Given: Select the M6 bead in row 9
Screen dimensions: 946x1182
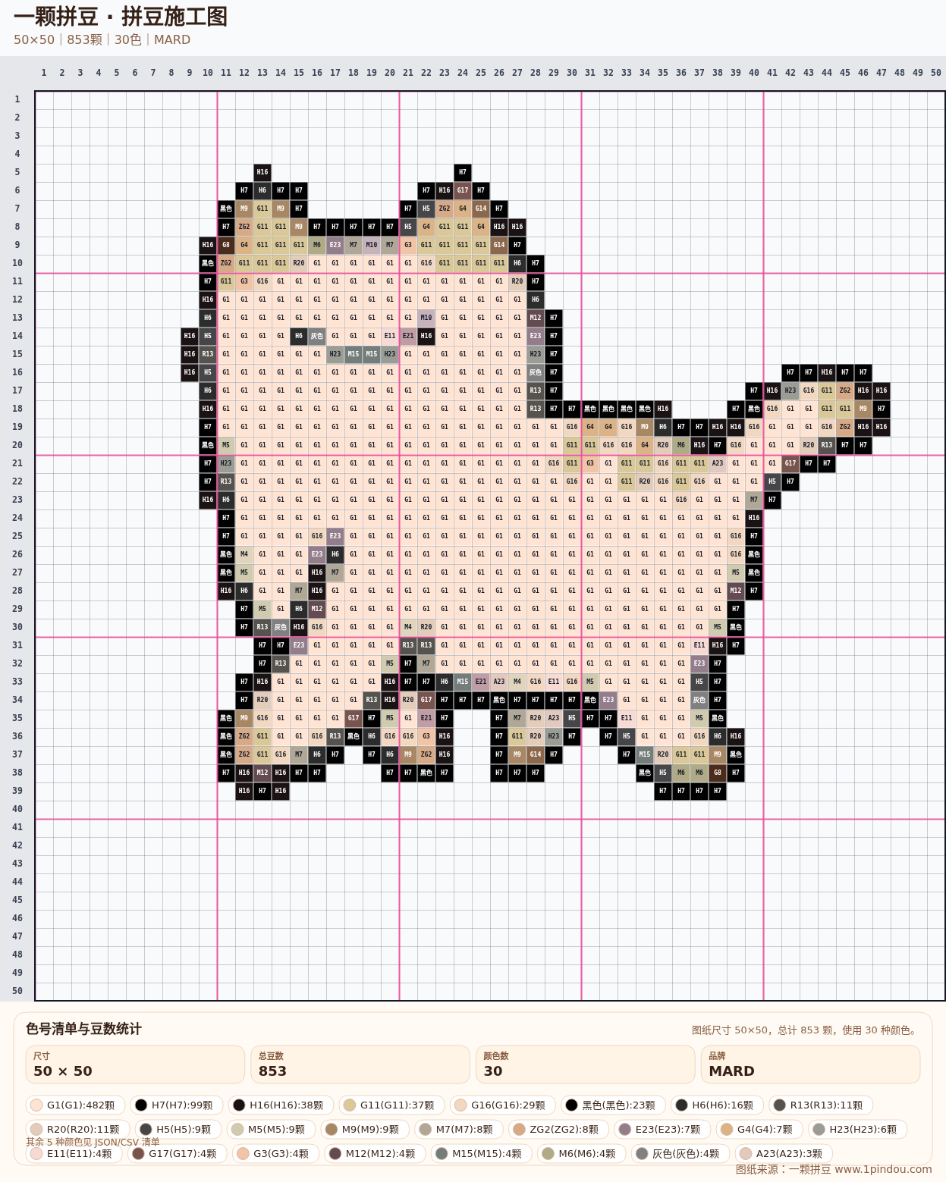Looking at the screenshot, I should click(x=317, y=245).
